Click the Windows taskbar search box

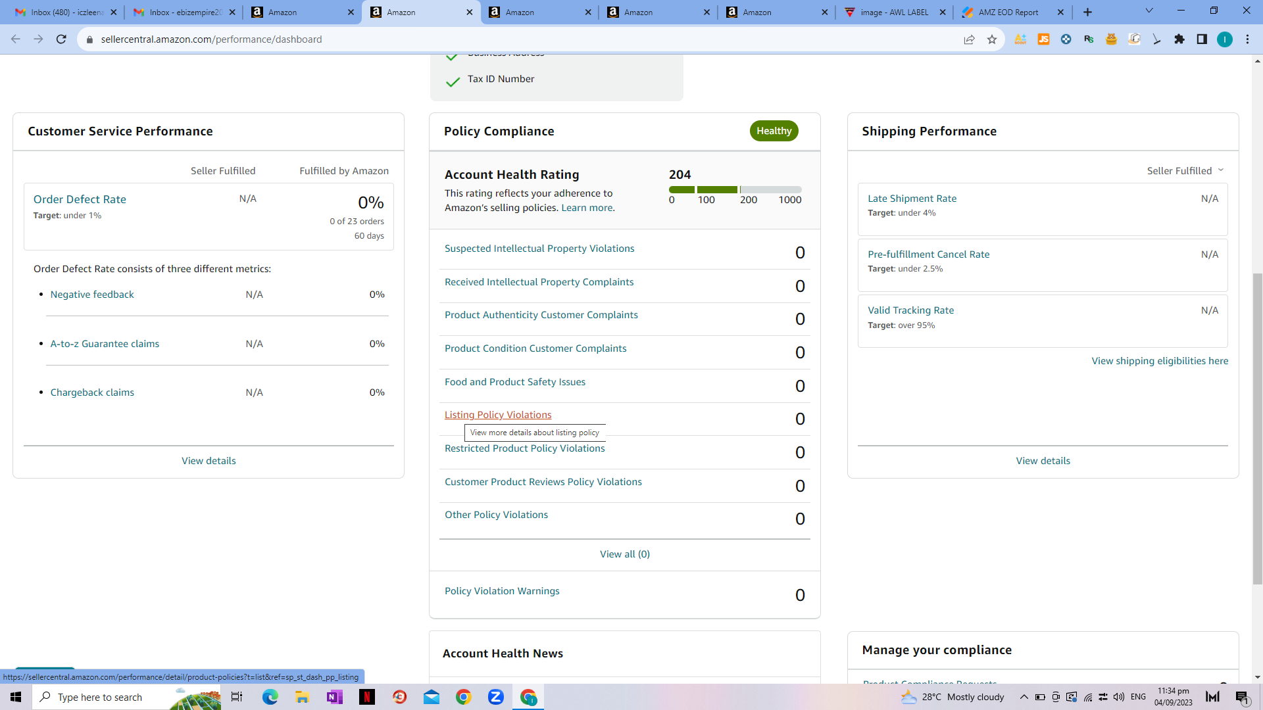126,697
